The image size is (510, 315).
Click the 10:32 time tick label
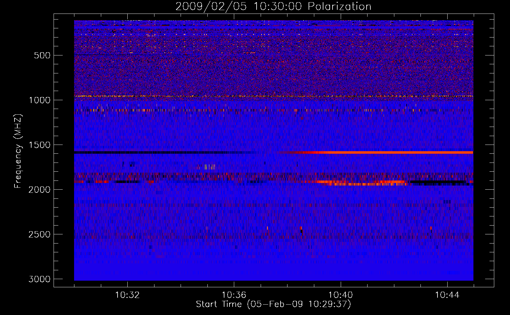[127, 295]
